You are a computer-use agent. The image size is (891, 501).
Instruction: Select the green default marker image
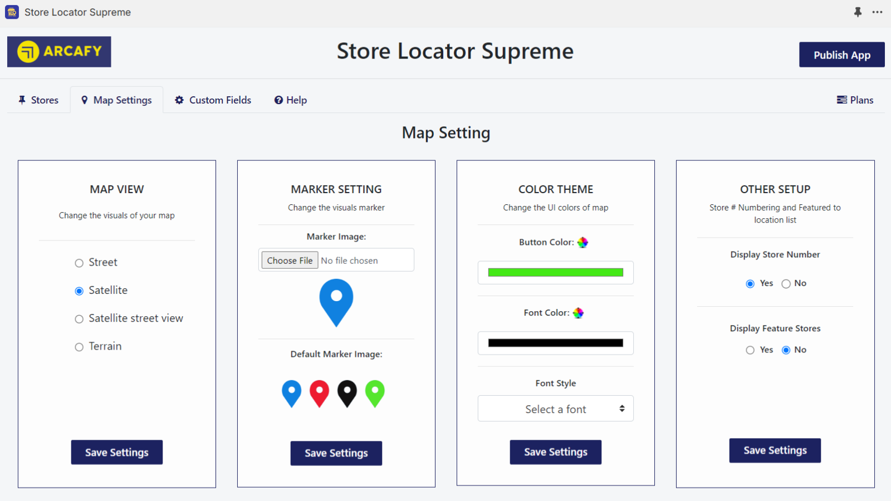pos(375,393)
